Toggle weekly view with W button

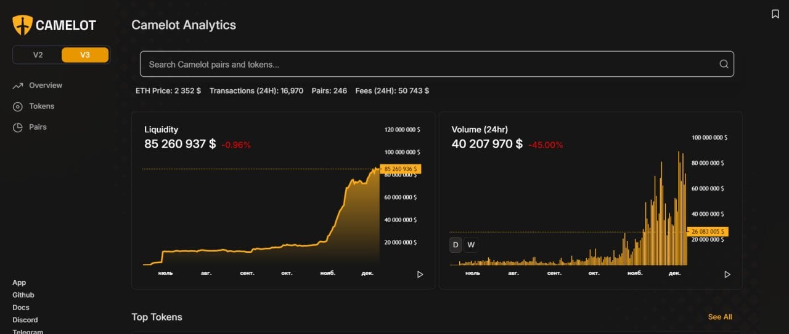(x=471, y=245)
